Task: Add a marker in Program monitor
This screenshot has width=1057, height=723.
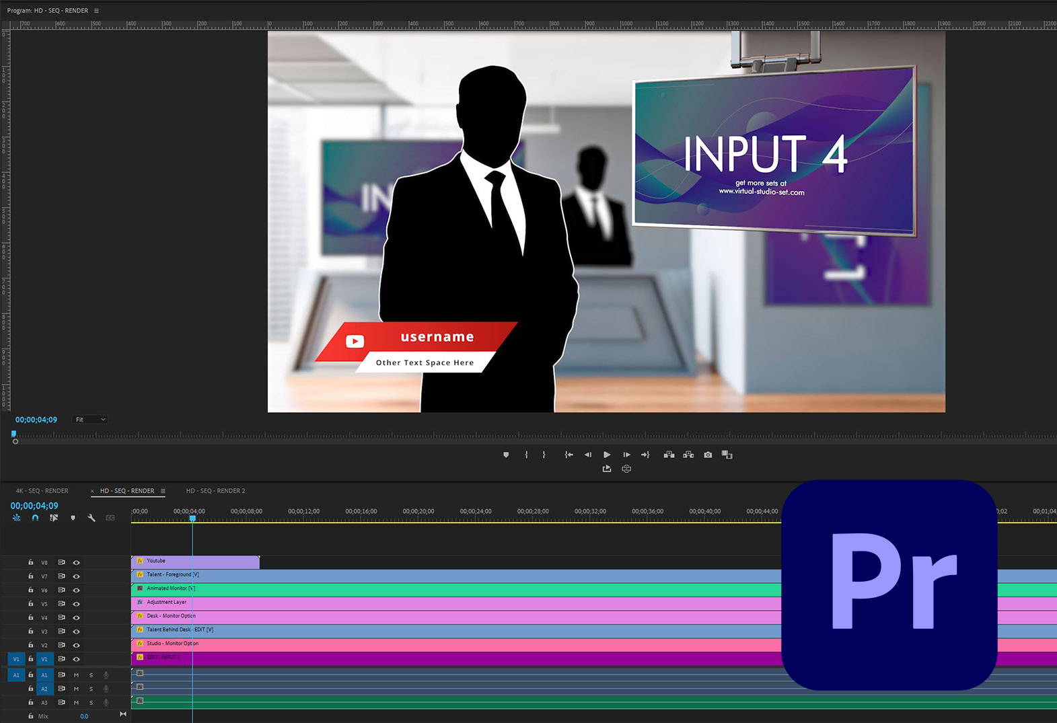Action: click(506, 455)
